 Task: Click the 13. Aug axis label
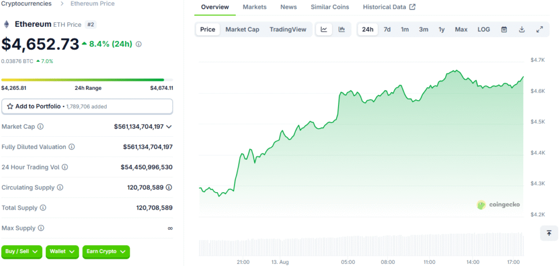[x=279, y=262]
